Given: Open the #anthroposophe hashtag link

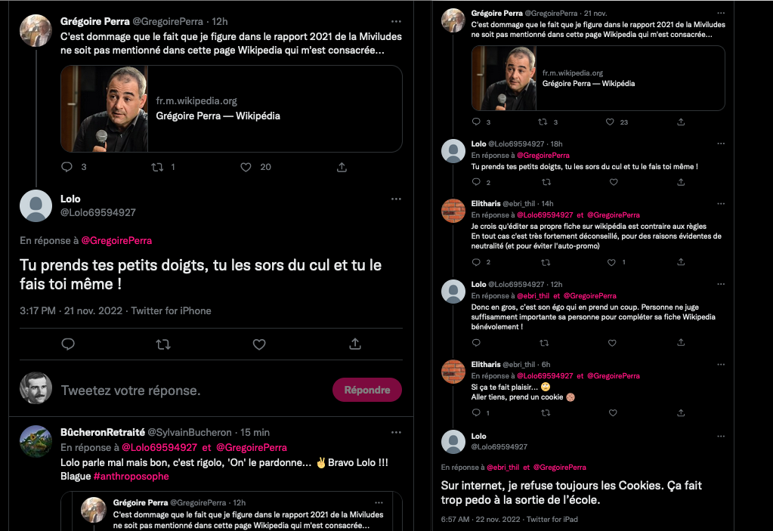Looking at the screenshot, I should [x=131, y=477].
